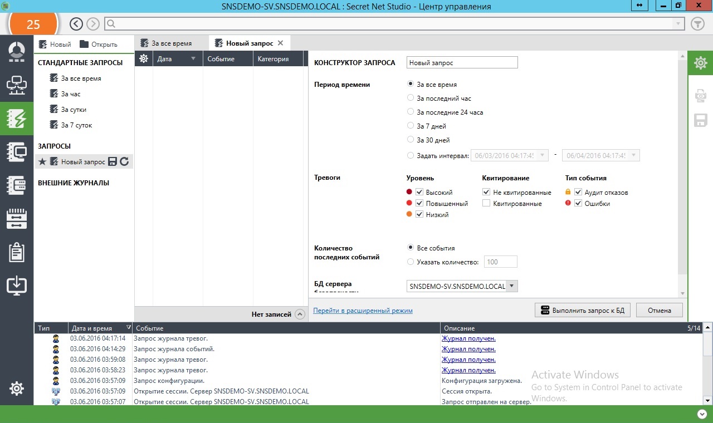This screenshot has height=423, width=713.
Task: Select the Все события radio button
Action: (x=411, y=248)
